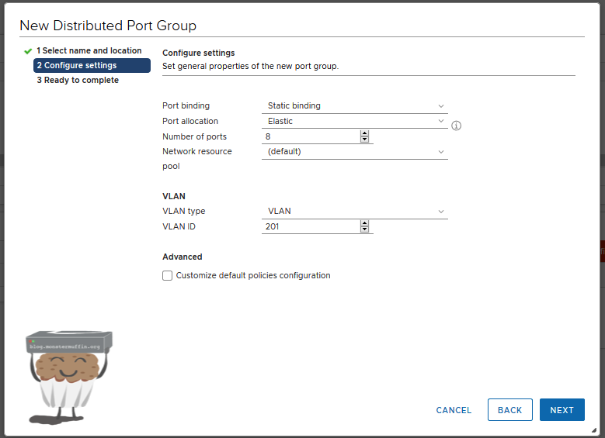Image resolution: width=605 pixels, height=438 pixels.
Task: Click the BACK button
Action: coord(509,410)
